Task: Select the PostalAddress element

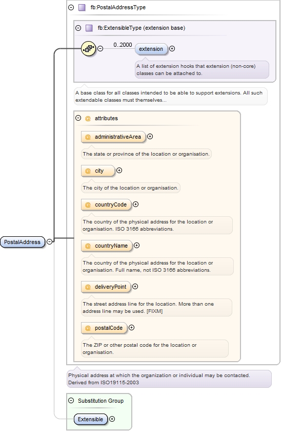Action: click(23, 242)
